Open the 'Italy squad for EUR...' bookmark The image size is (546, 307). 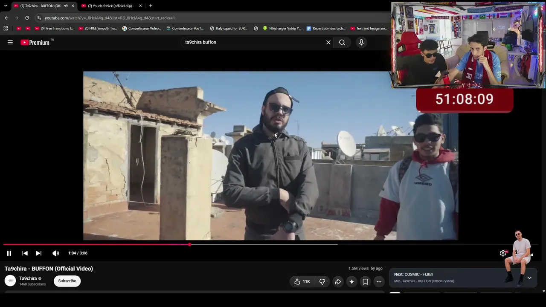tap(229, 29)
